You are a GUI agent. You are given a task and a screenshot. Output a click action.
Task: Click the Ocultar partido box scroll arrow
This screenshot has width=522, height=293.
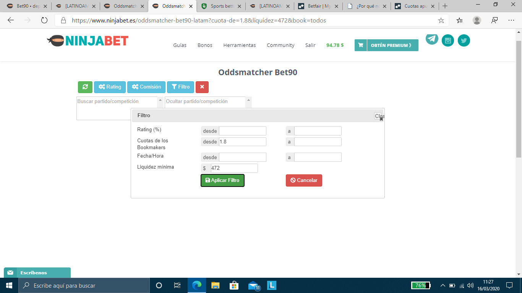[x=249, y=100]
